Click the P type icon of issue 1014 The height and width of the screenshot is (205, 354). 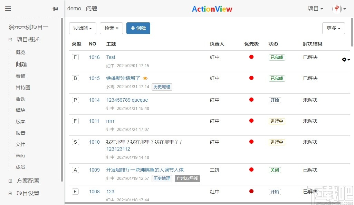tap(75, 100)
